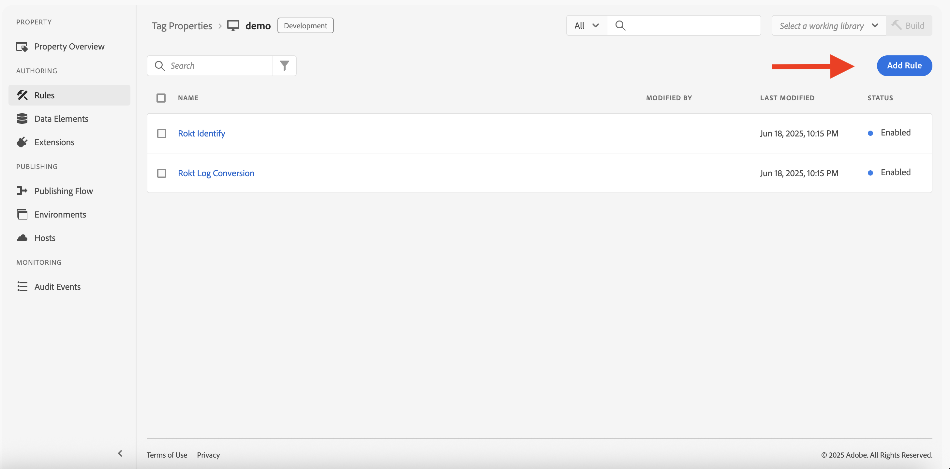The height and width of the screenshot is (469, 950).
Task: Sort by the MODIFIED BY column header
Action: tap(669, 98)
